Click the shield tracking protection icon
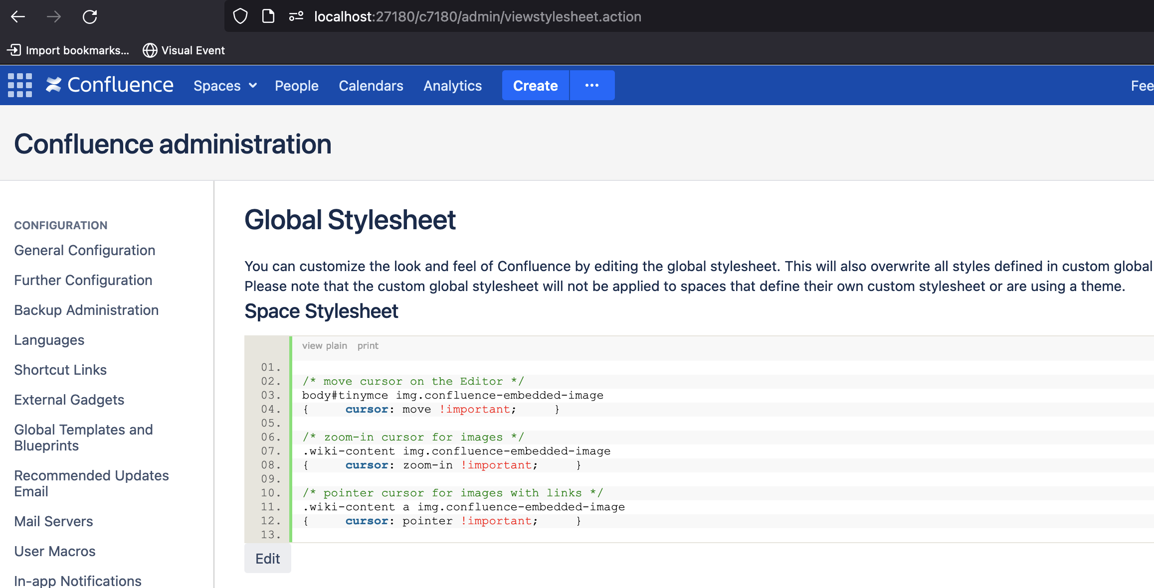 [240, 16]
